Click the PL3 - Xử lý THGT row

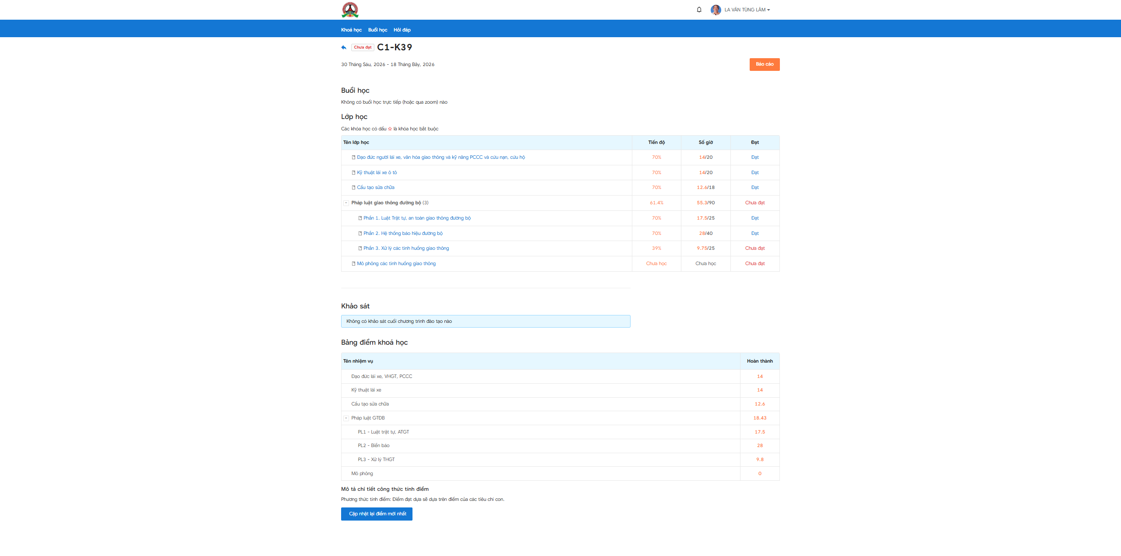tap(560, 460)
